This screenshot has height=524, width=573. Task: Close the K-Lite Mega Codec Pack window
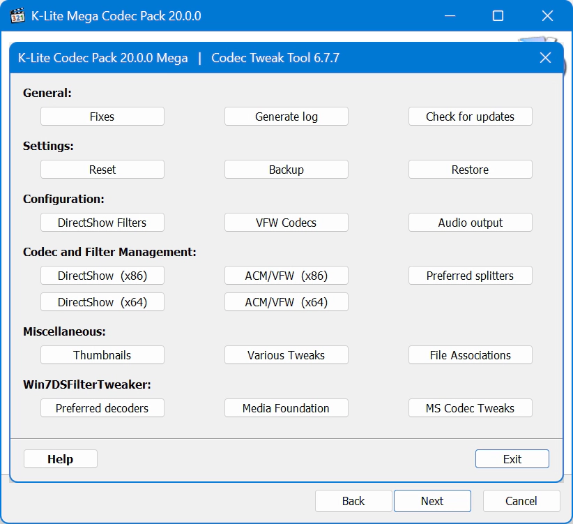[547, 16]
